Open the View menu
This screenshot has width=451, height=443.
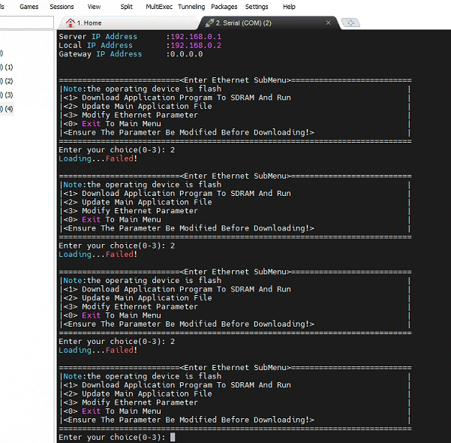click(94, 7)
